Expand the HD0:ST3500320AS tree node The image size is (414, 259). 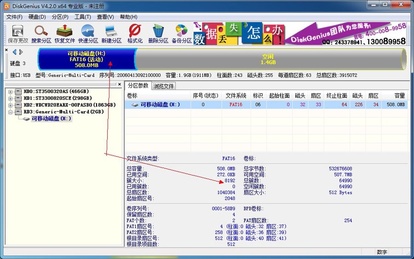(10, 91)
